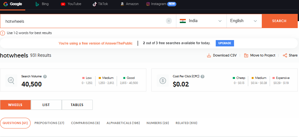Select the YouTube source tab
299x137 pixels.
[71, 4]
